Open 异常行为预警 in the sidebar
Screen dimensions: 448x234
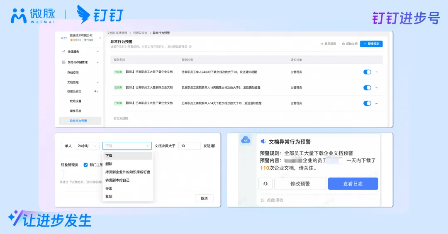click(80, 121)
